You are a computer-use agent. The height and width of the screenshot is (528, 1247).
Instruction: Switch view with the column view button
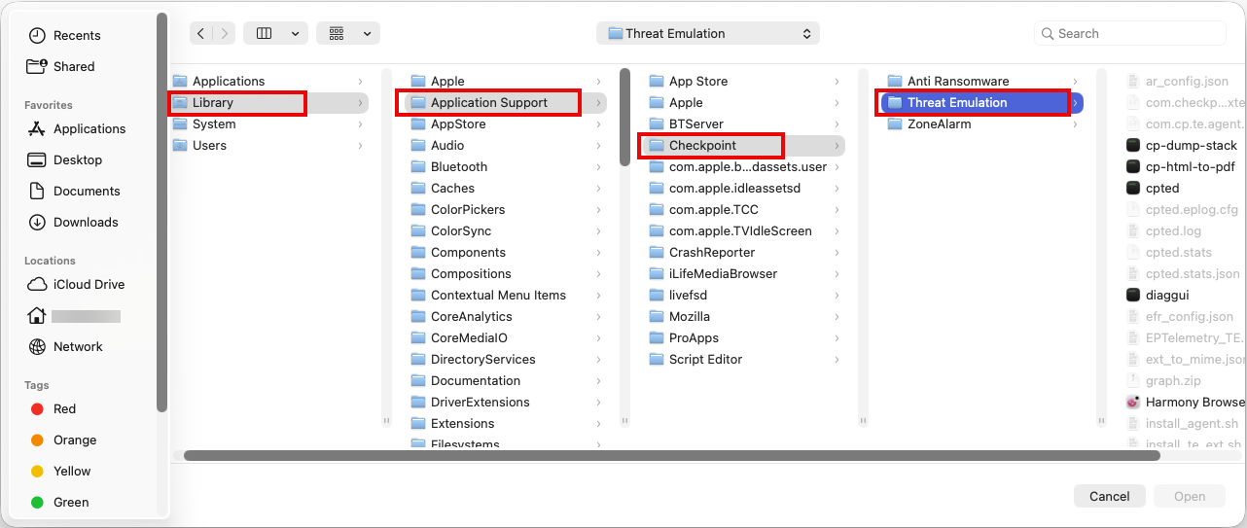[x=264, y=33]
